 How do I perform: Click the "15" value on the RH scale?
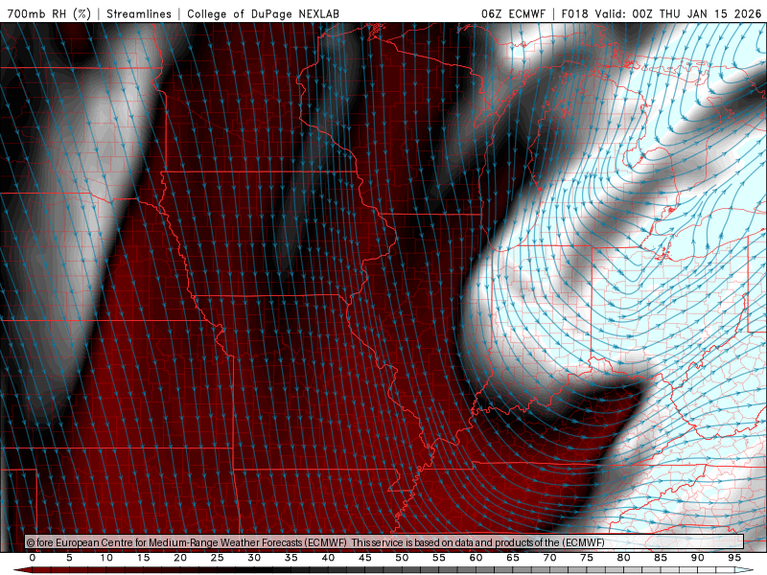coord(143,558)
